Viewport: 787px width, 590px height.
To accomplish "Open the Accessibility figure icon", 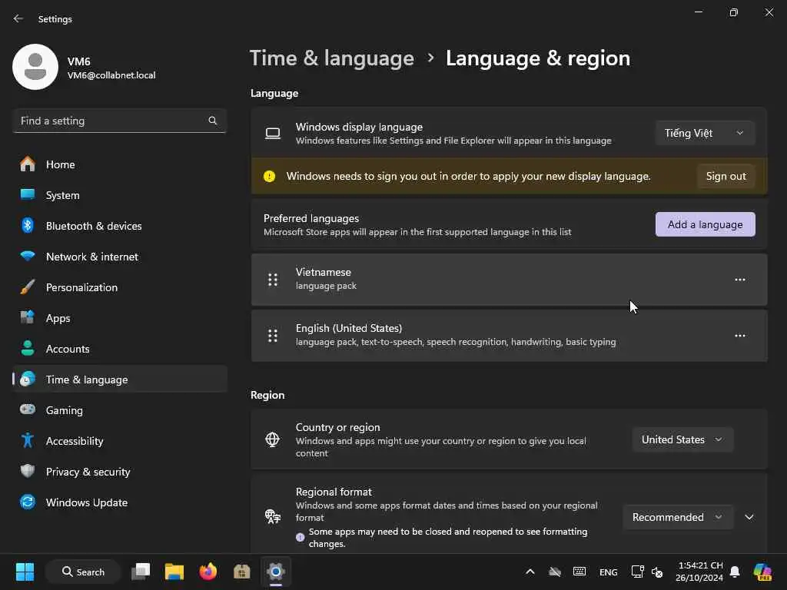I will (x=28, y=440).
